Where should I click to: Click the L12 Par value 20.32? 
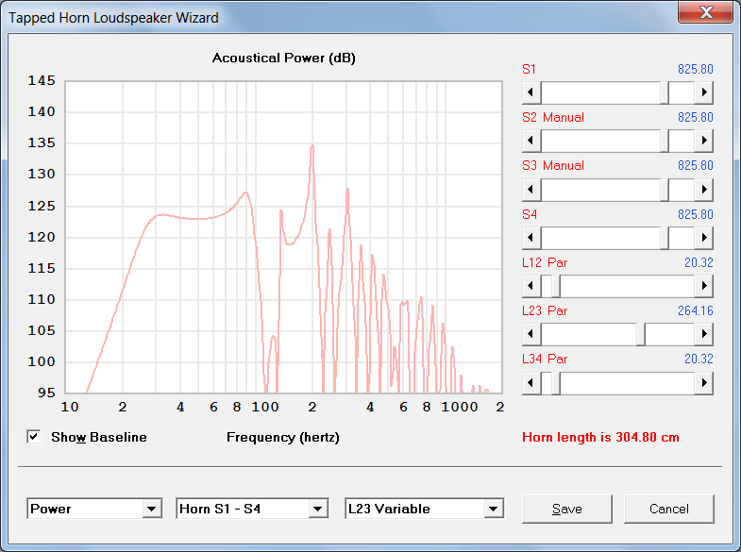[x=699, y=262]
